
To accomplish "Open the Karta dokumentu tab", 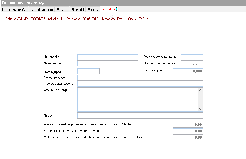I will [41, 9].
